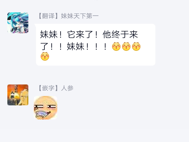Viewport: 189px width, 142px height.
Task: Open the orange 人参 user avatar
Action: pyautogui.click(x=18, y=95)
